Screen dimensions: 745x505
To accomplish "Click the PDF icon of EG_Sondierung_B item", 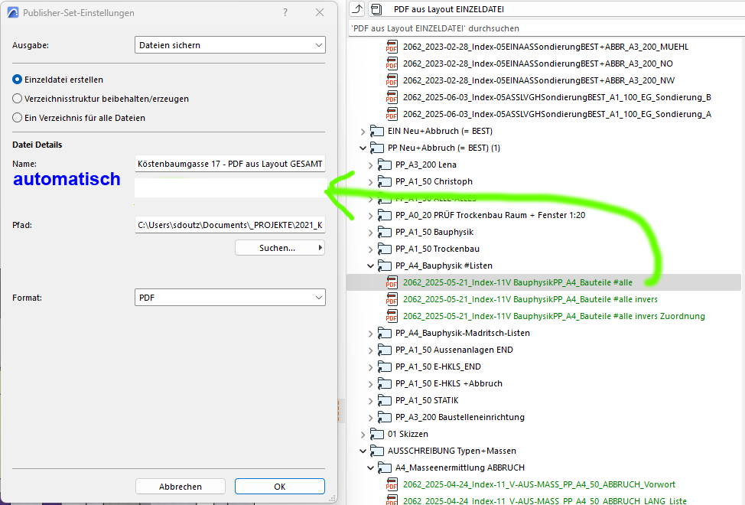I will (392, 97).
